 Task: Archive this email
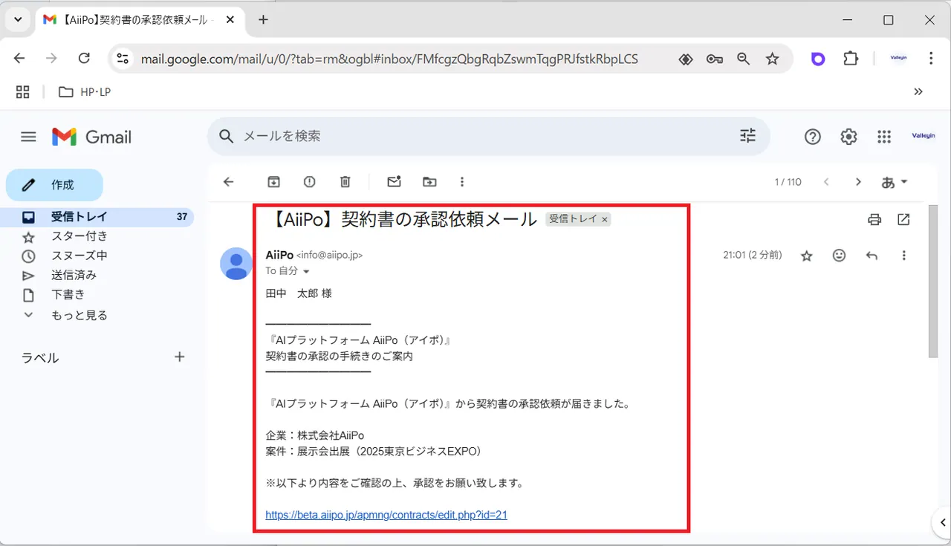tap(274, 182)
